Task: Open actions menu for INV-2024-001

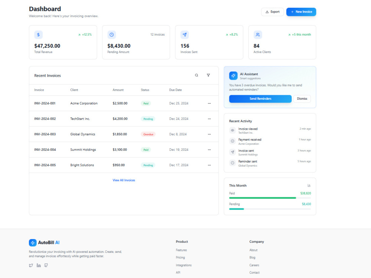Action: (209, 103)
